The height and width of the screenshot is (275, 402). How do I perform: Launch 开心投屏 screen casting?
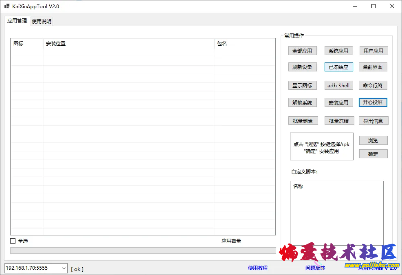[373, 102]
